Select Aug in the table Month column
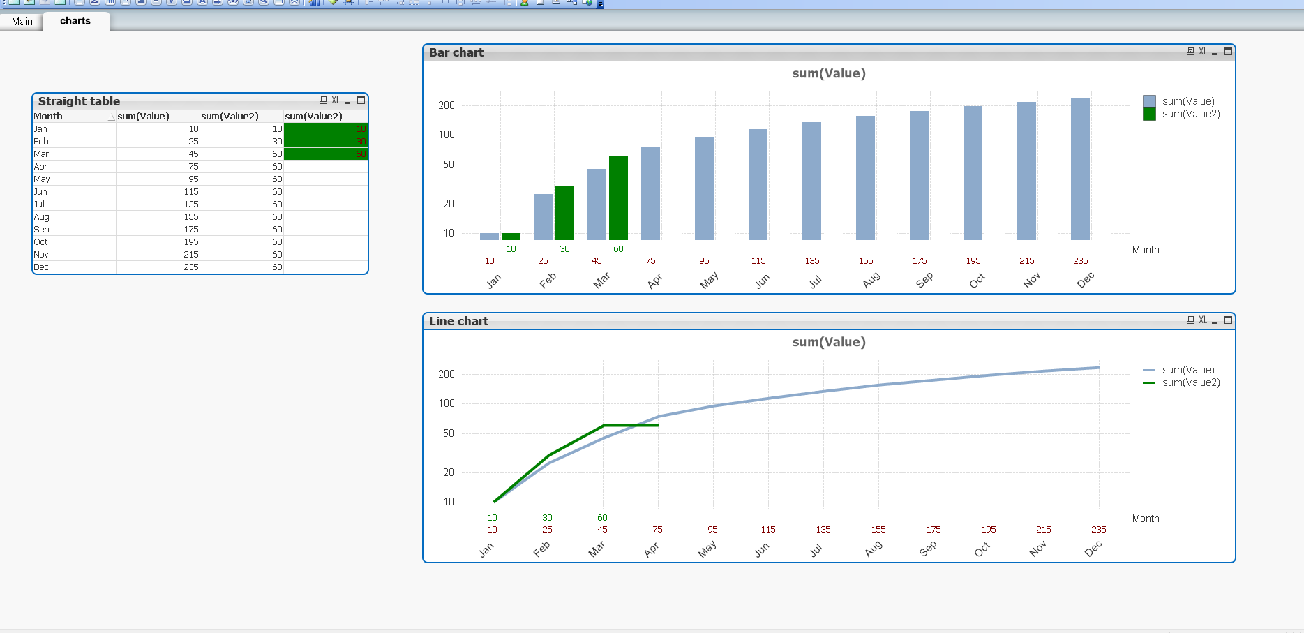The image size is (1304, 633). [74, 217]
